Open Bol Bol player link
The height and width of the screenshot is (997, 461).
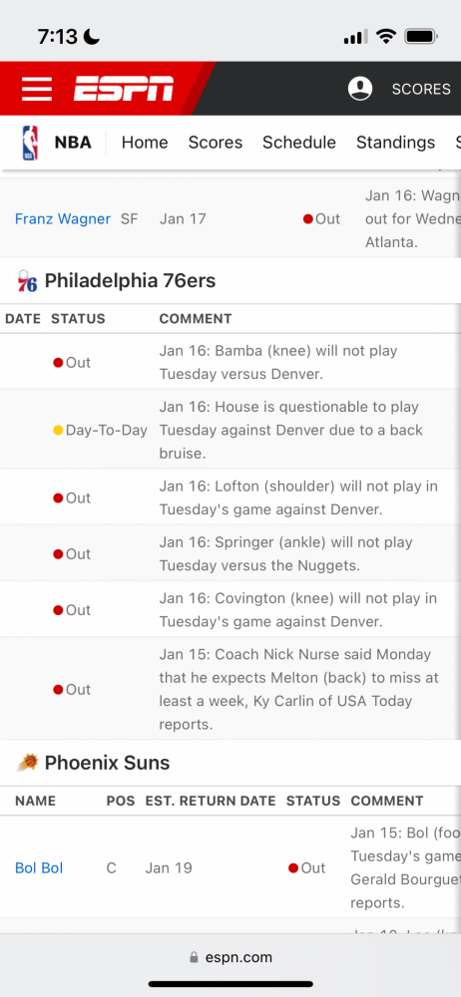coord(39,868)
